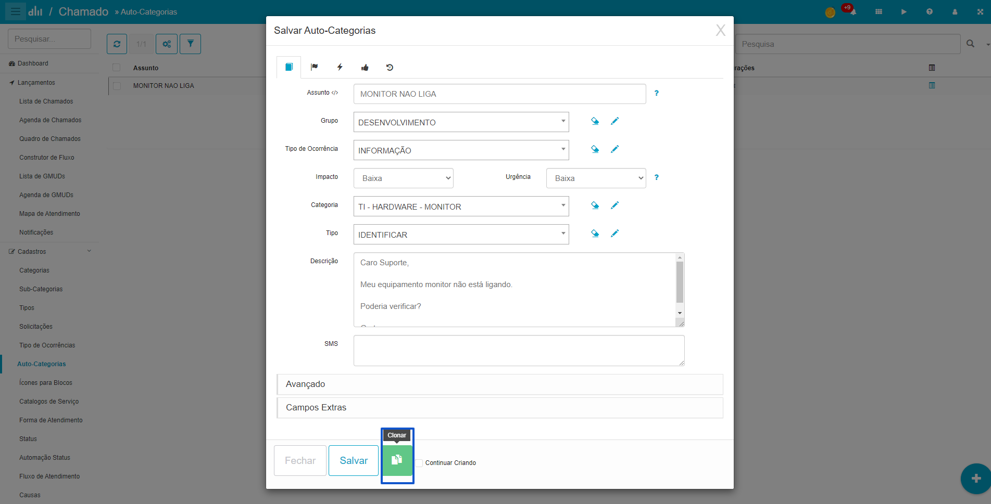Screen dimensions: 991x504
Task: Click the hamburger menu icon
Action: pyautogui.click(x=16, y=11)
